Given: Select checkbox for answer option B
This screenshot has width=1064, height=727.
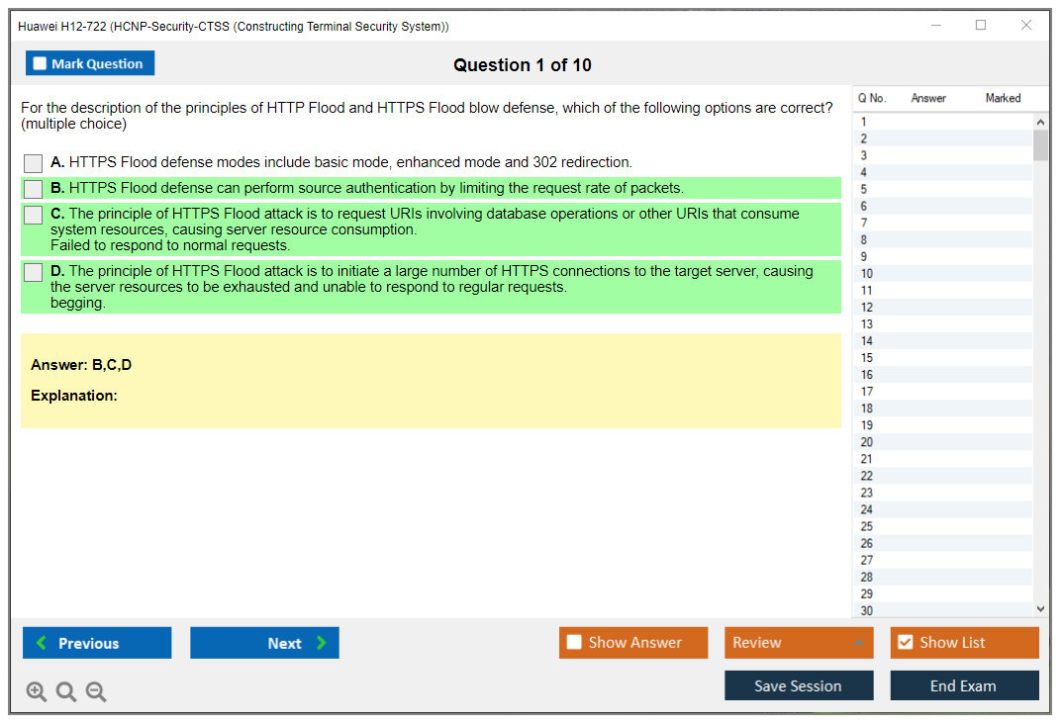Looking at the screenshot, I should (x=34, y=189).
